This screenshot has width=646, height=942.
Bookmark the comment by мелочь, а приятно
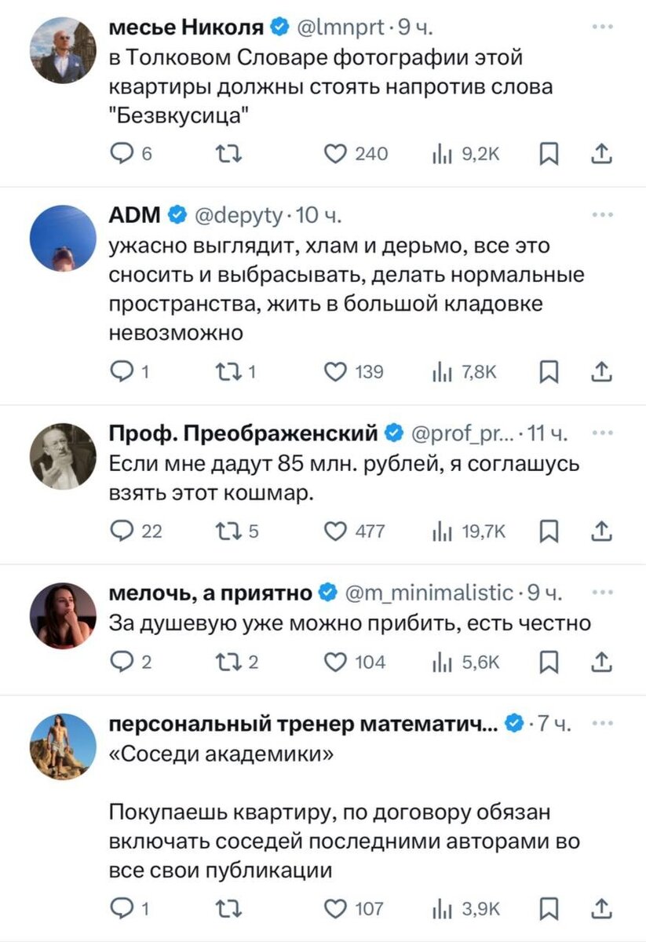coord(550,662)
